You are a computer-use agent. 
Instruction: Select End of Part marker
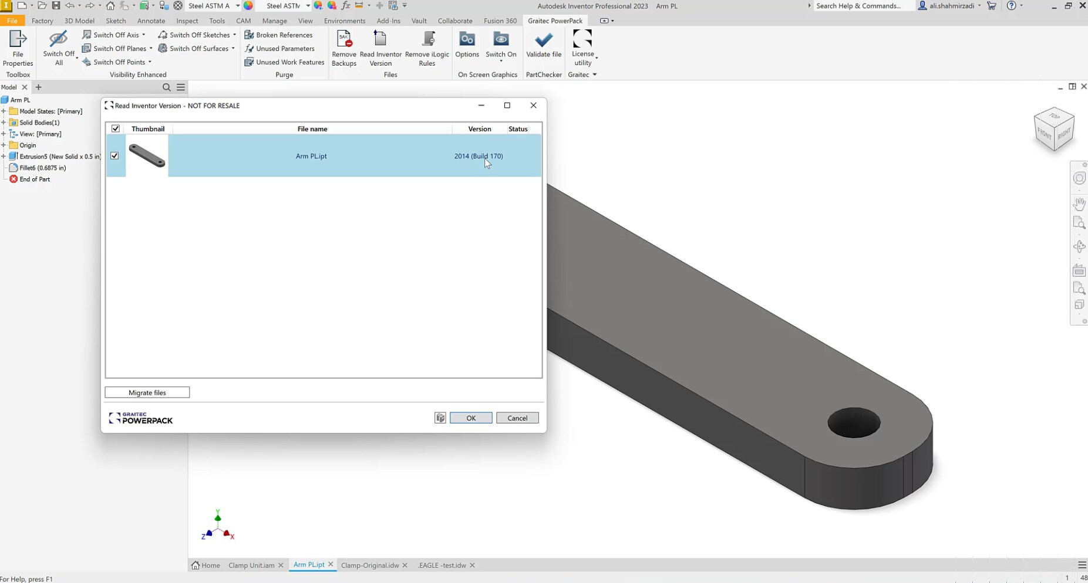tap(35, 179)
